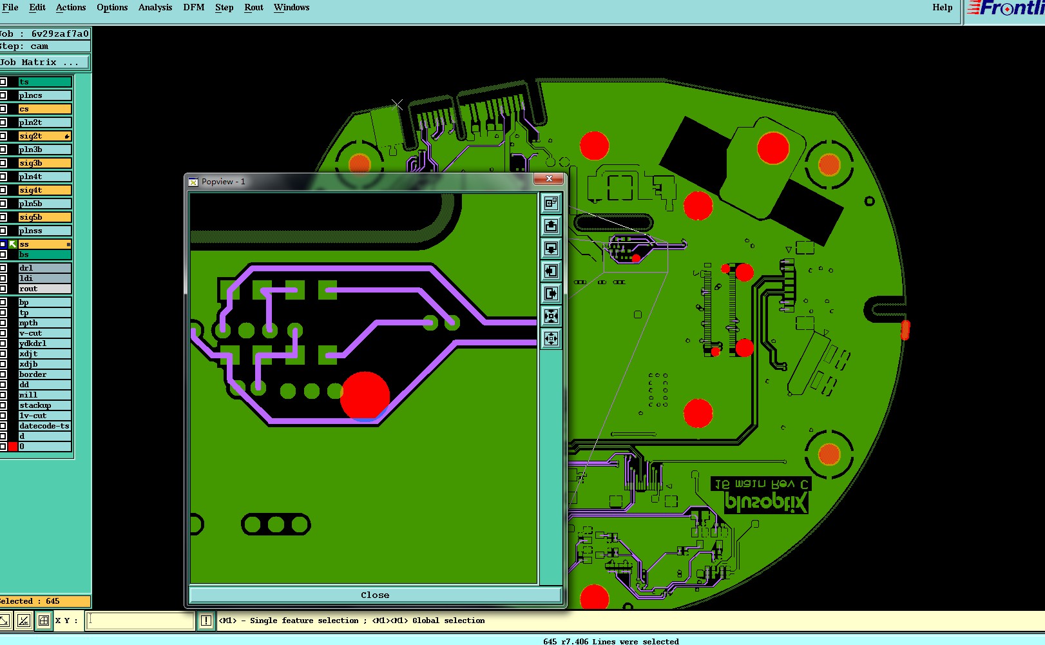Click the green arrow icon on the ss layer
This screenshot has height=645, width=1045.
click(x=12, y=244)
